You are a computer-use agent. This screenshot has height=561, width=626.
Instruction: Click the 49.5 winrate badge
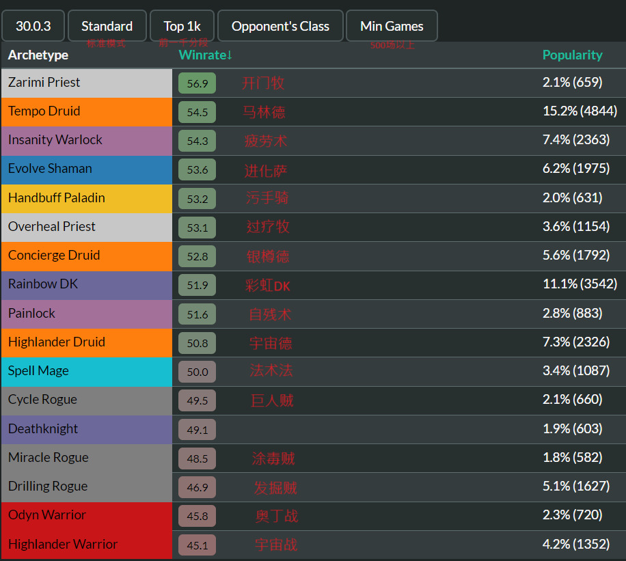(x=198, y=400)
